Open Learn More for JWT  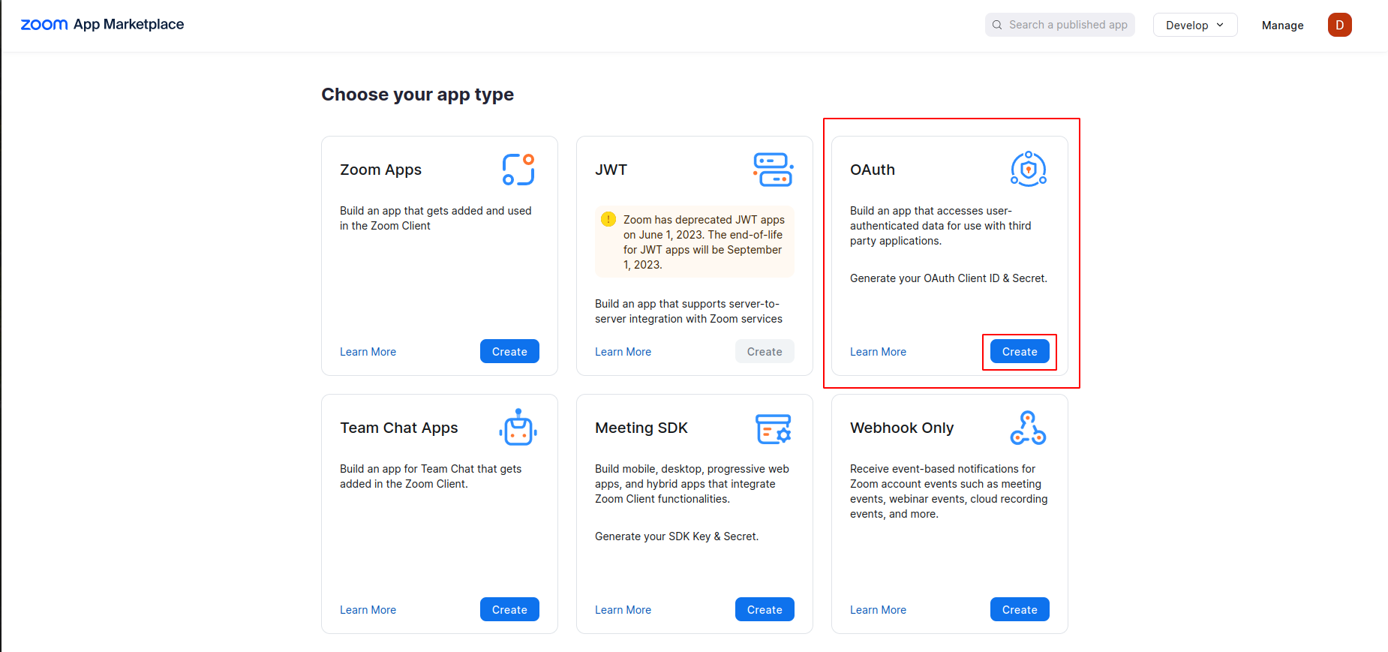623,352
